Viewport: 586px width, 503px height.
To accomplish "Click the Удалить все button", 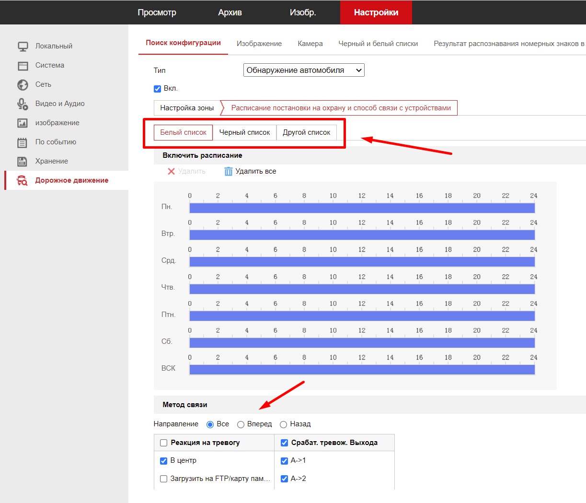I will pos(250,171).
